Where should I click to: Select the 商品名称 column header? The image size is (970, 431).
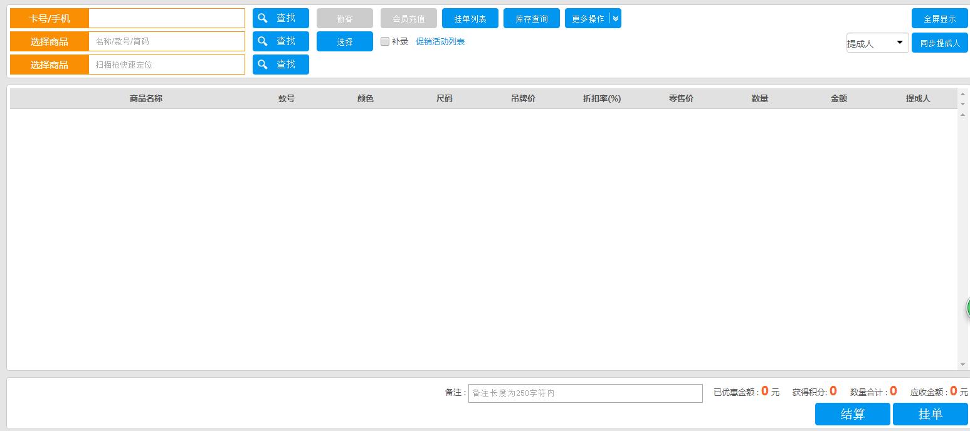[x=145, y=98]
